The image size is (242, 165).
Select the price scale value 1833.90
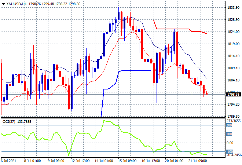coord(233,8)
